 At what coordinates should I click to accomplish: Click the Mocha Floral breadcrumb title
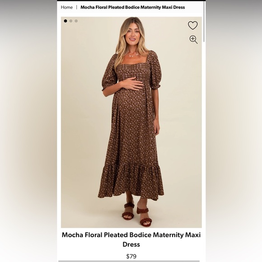pos(133,7)
